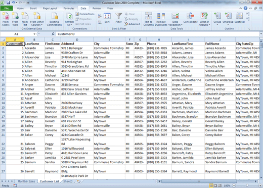Viewport: 263px width, 188px height.
Task: Select cell with Alexander, Lisa
Action: point(188,57)
